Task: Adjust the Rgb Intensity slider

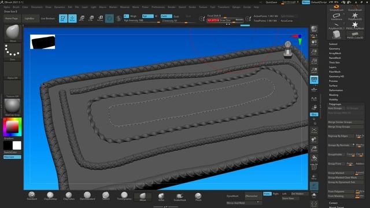Action: [142, 21]
